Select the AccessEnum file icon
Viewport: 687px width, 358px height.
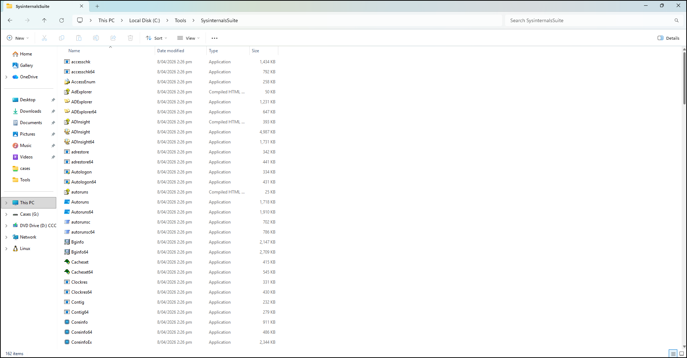pos(67,82)
